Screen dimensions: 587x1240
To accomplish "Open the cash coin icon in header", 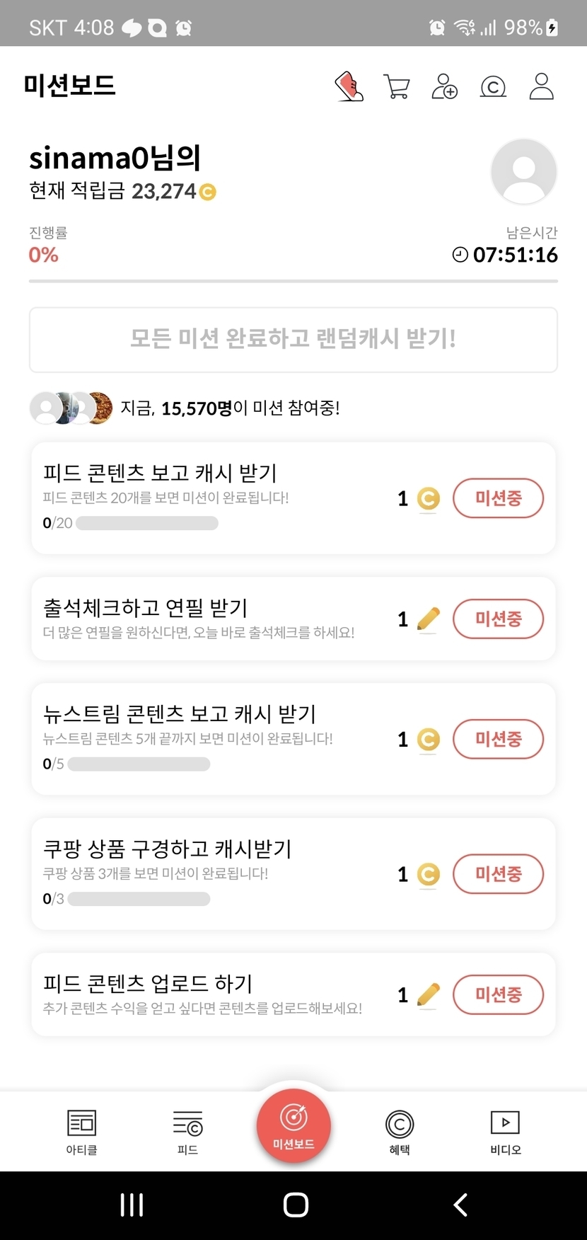I will [493, 86].
